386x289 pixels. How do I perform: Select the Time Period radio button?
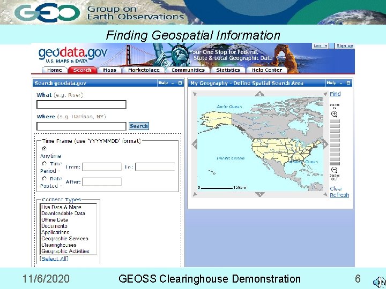pyautogui.click(x=44, y=163)
